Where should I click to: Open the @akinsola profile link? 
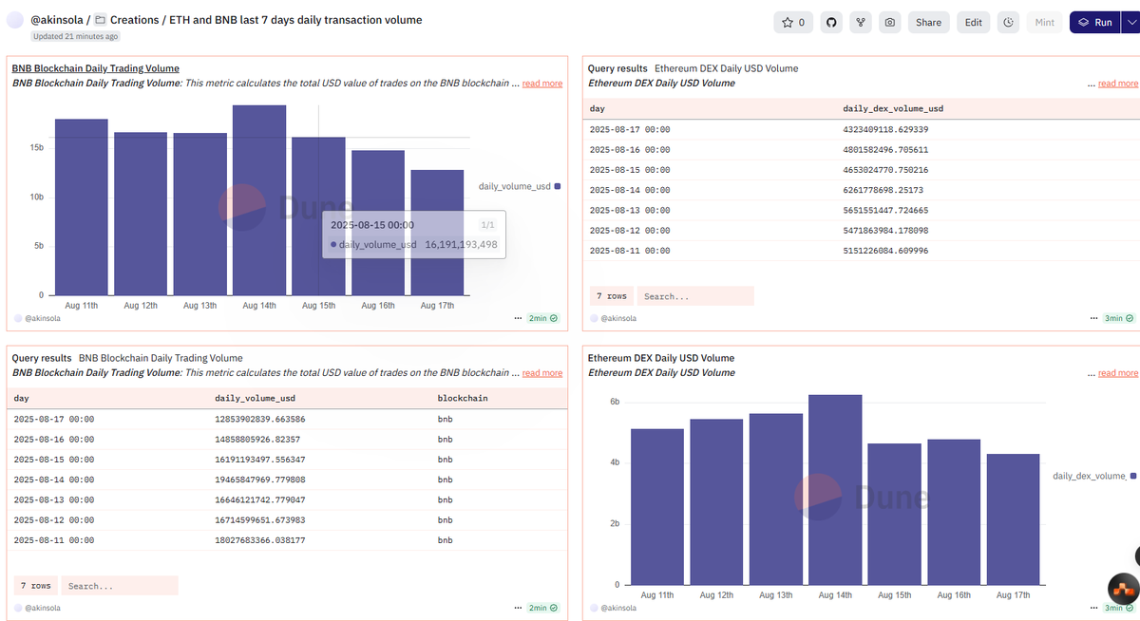click(55, 18)
